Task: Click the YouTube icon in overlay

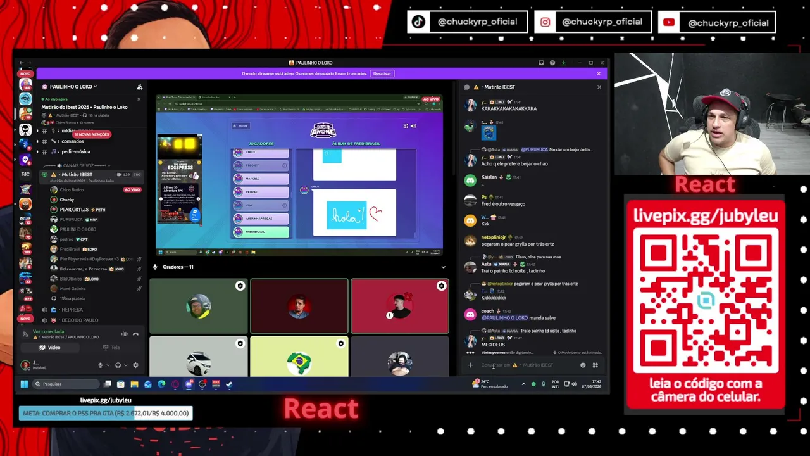Action: (669, 23)
